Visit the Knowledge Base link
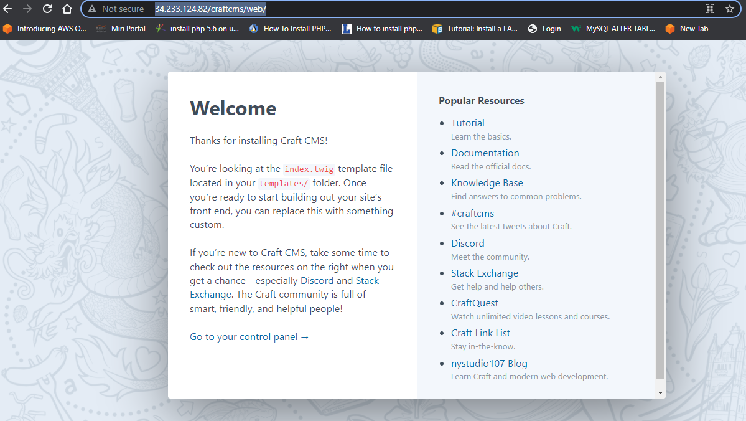The width and height of the screenshot is (746, 421). tap(487, 183)
